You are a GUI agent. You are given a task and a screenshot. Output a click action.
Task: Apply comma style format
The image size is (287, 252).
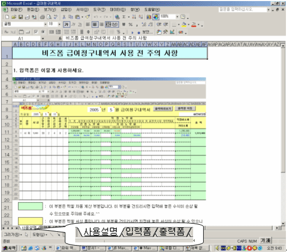click(x=137, y=25)
